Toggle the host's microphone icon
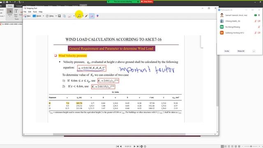 coord(259,15)
